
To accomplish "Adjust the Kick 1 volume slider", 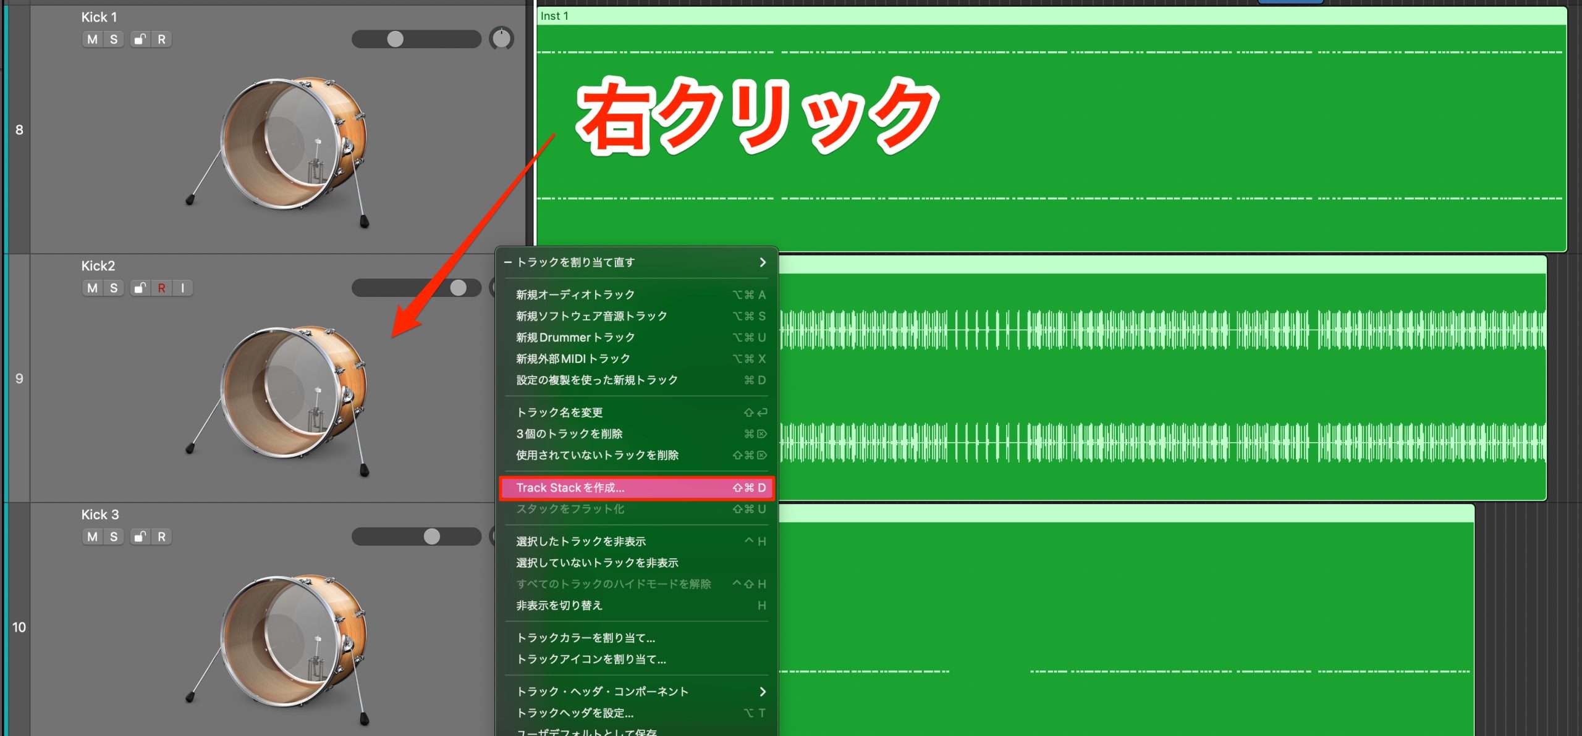I will 416,39.
